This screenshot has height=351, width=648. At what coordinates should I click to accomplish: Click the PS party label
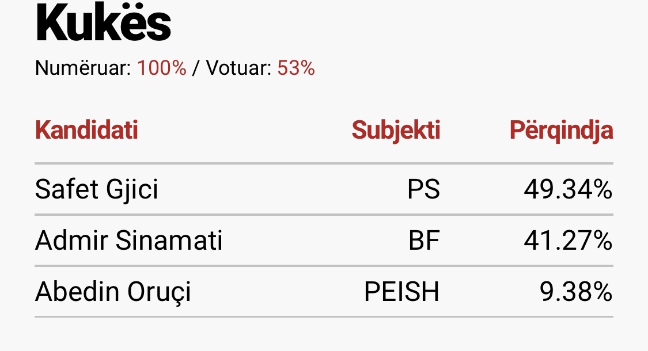tap(423, 189)
